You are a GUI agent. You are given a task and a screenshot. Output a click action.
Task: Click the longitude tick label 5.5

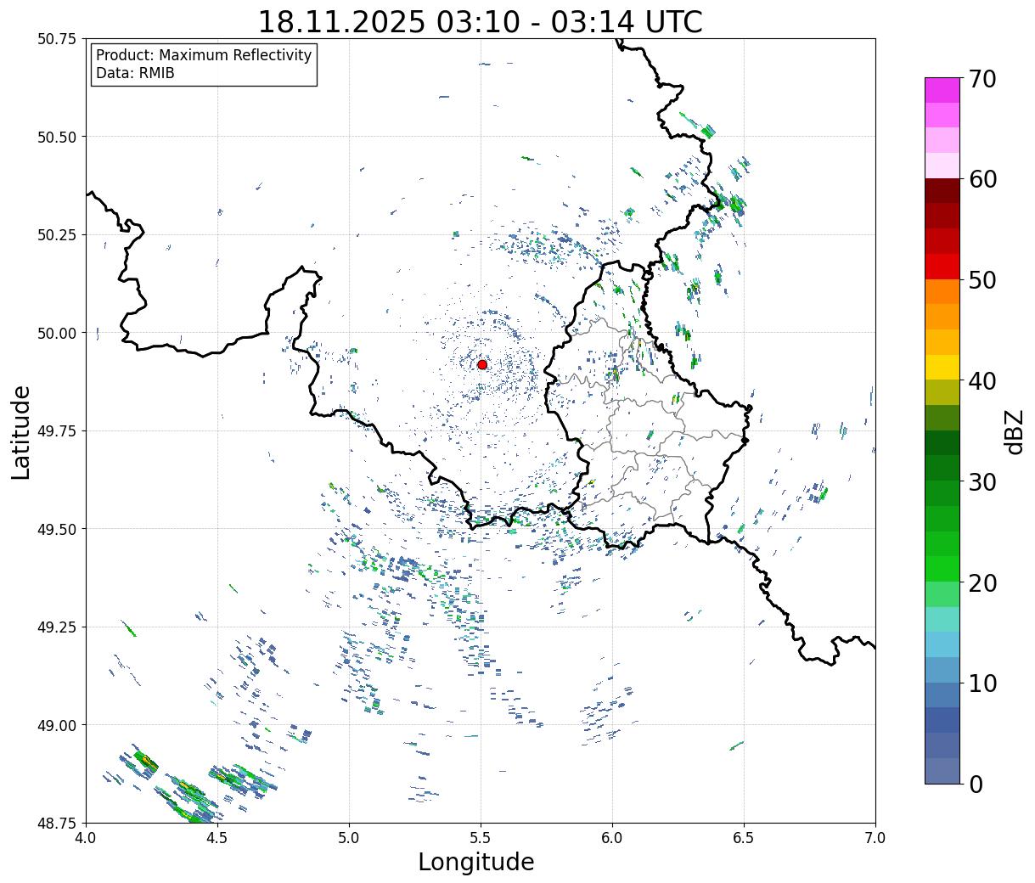pos(481,838)
